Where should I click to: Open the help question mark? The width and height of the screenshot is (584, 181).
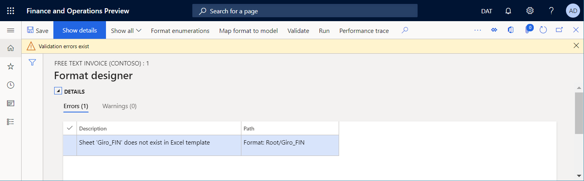click(x=551, y=11)
